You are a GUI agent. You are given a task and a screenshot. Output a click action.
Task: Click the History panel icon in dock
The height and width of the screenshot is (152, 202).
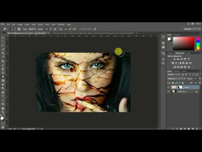tap(163, 37)
